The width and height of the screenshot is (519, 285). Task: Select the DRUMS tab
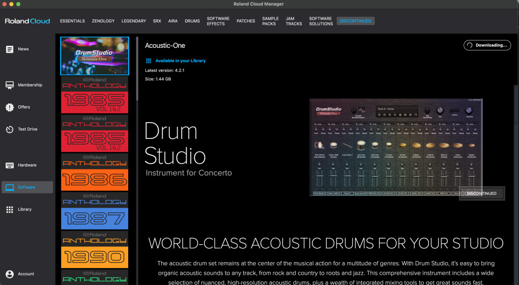click(192, 21)
